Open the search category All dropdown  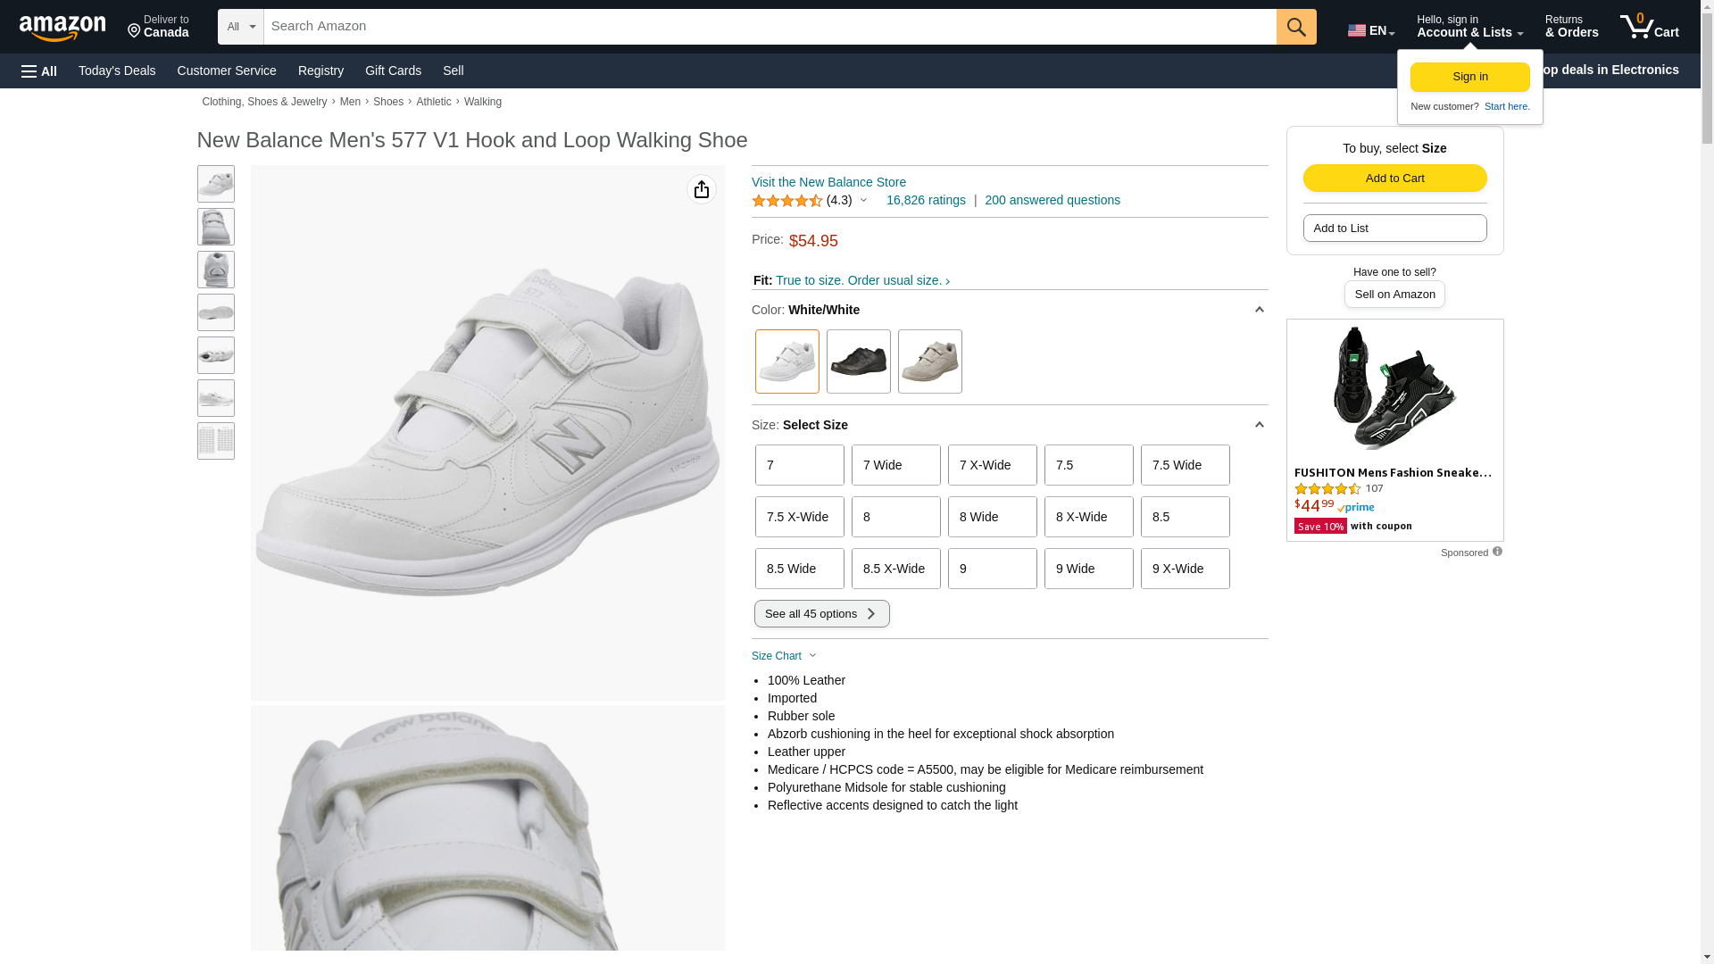240,27
